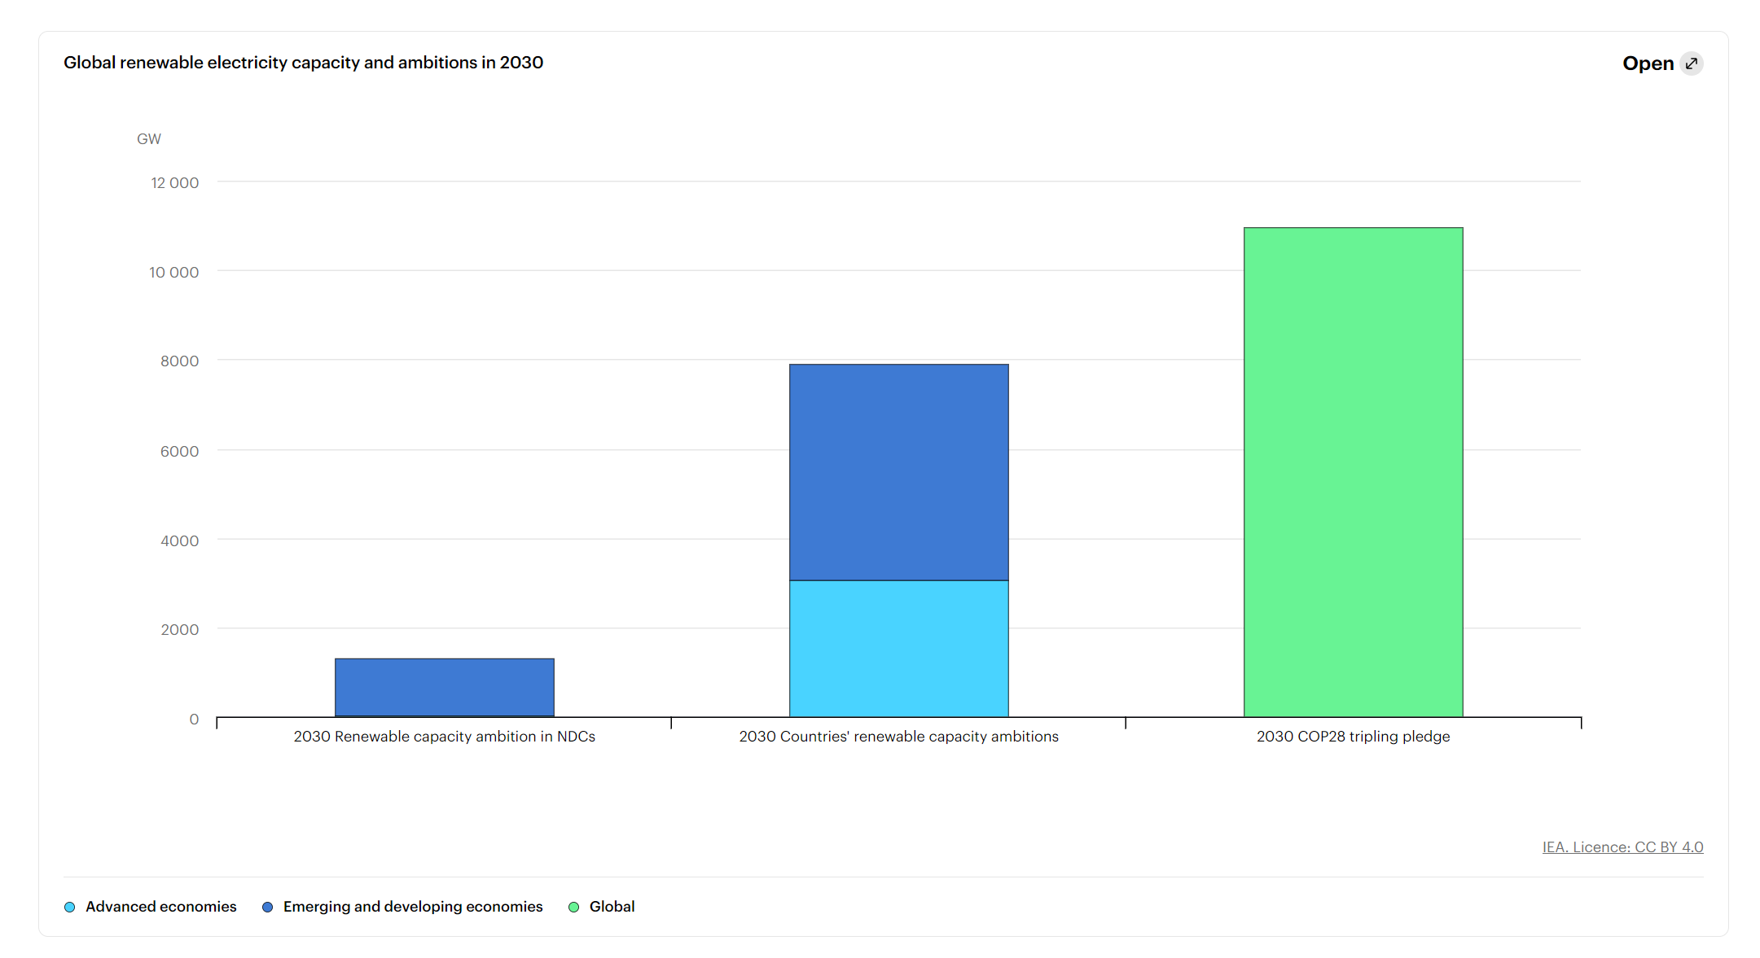Screen dimensions: 1760x958
Task: Select the green COP28 tripling pledge bar
Action: pyautogui.click(x=1353, y=472)
